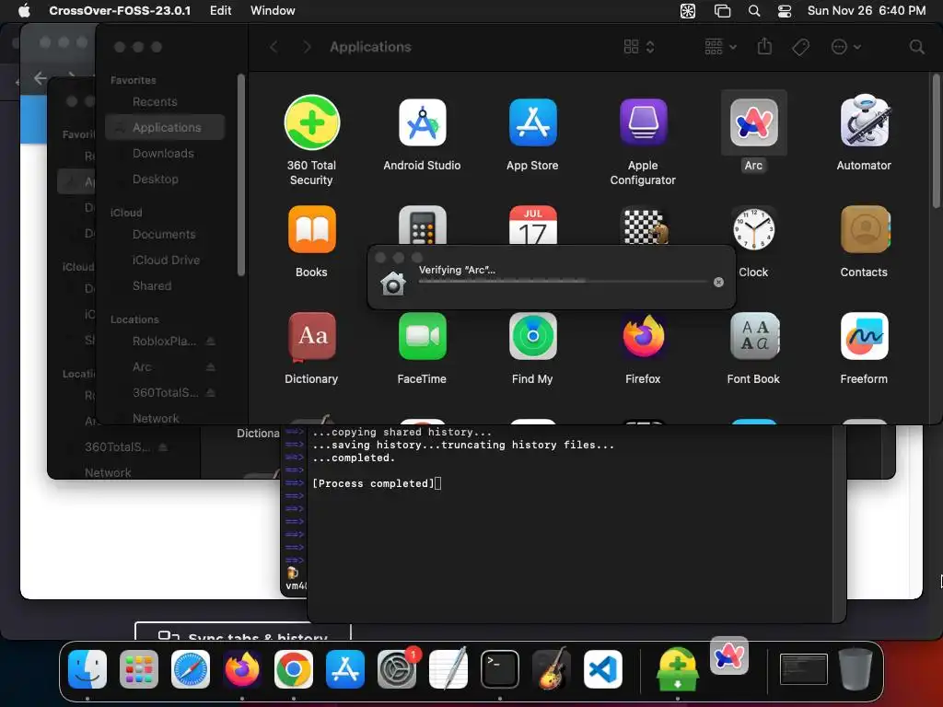The width and height of the screenshot is (943, 707).
Task: Click the Edit Tags toolbar button
Action: (800, 47)
